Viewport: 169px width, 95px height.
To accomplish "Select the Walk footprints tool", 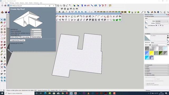I will (x=2, y=74).
